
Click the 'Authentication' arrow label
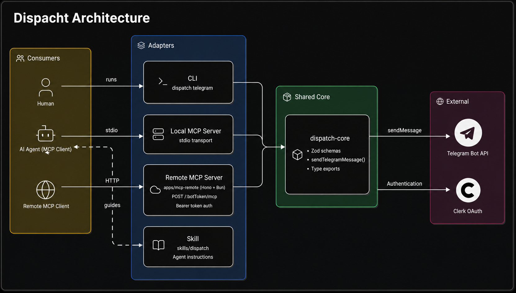tap(404, 184)
